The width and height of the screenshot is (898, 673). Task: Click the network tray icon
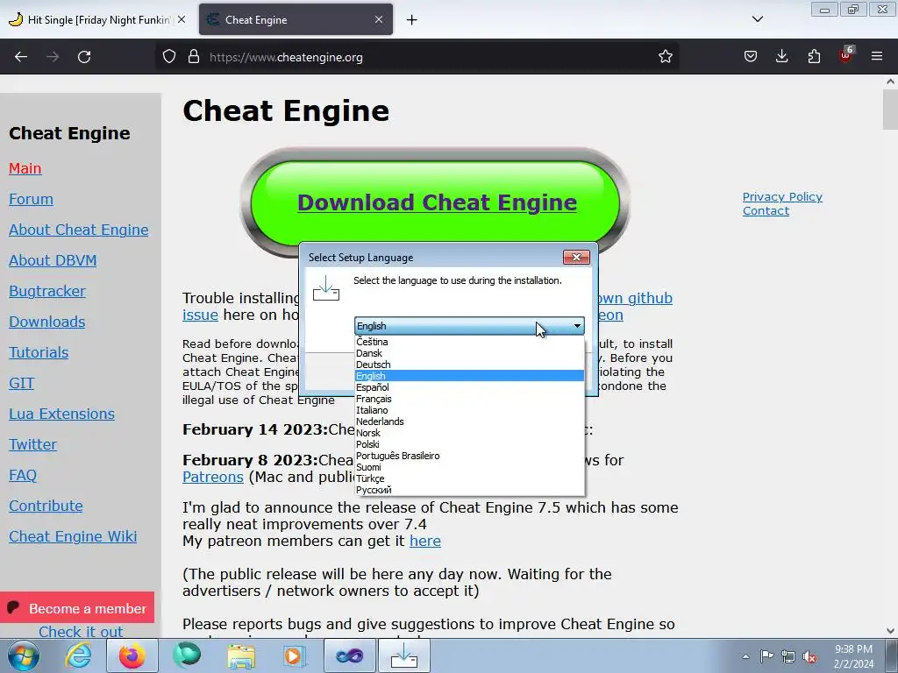click(x=788, y=656)
